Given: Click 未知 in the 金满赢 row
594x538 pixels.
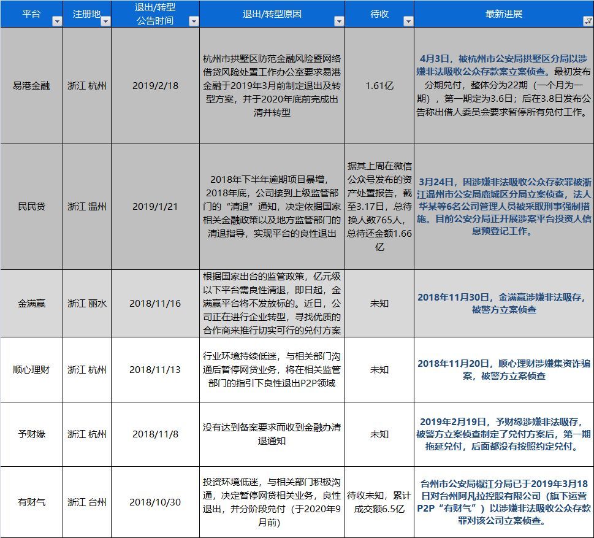Looking at the screenshot, I should 379,303.
